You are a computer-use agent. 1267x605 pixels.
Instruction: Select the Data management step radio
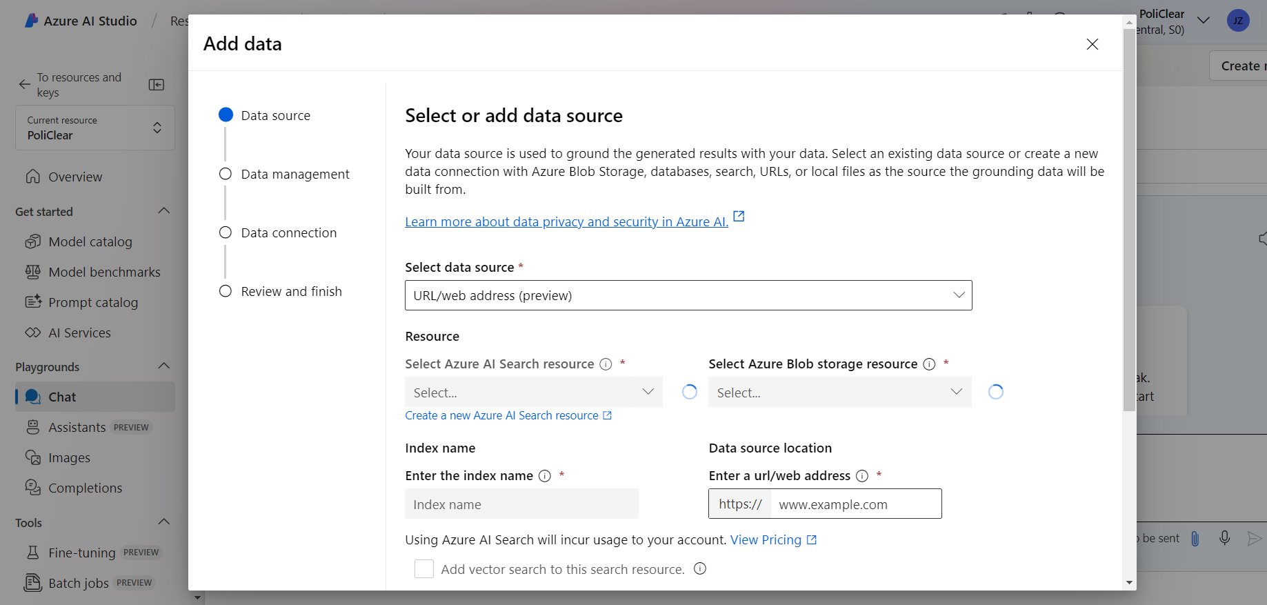click(226, 174)
